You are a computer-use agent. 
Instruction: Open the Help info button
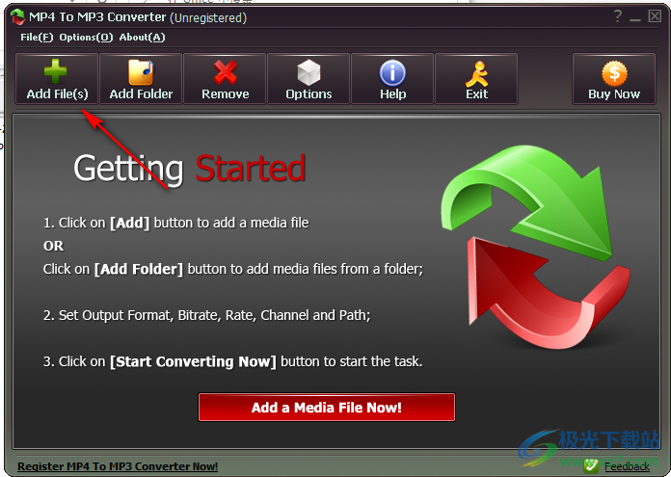click(392, 79)
